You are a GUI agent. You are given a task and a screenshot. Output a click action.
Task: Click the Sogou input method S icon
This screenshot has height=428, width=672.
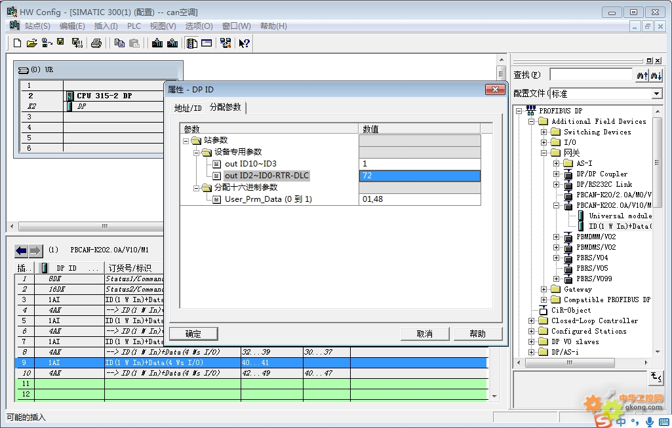[x=603, y=421]
